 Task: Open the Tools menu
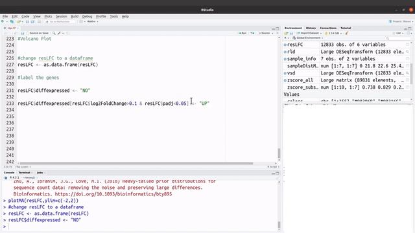click(114, 16)
